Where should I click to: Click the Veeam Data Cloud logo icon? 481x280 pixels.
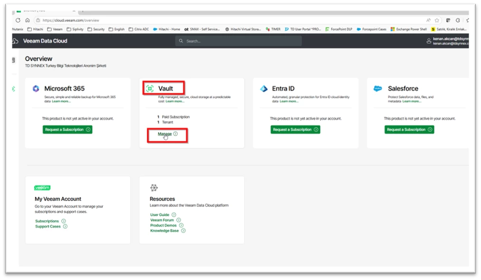tap(15, 41)
